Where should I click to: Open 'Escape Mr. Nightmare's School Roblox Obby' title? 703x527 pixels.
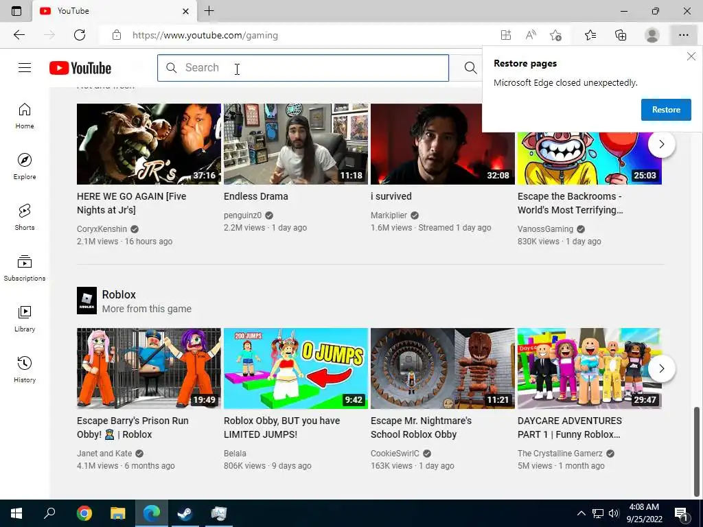421,428
